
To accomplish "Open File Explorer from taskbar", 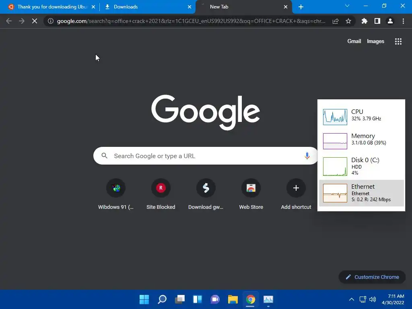I will pos(233,299).
